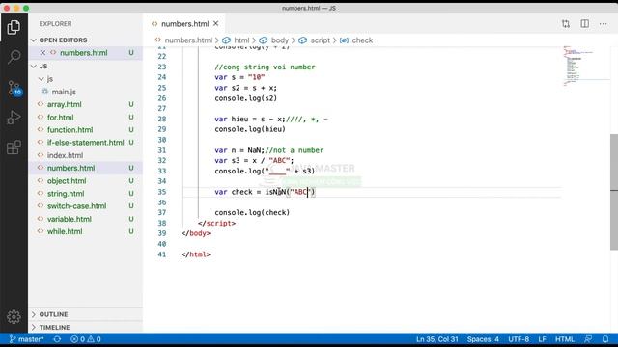This screenshot has height=347, width=618.
Task: Click Ln 35, Col 31 cursor position
Action: pos(437,339)
